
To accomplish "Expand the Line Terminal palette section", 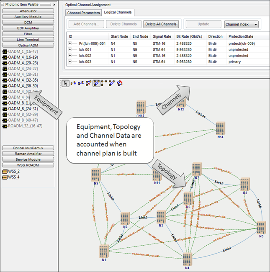I will pos(28,40).
